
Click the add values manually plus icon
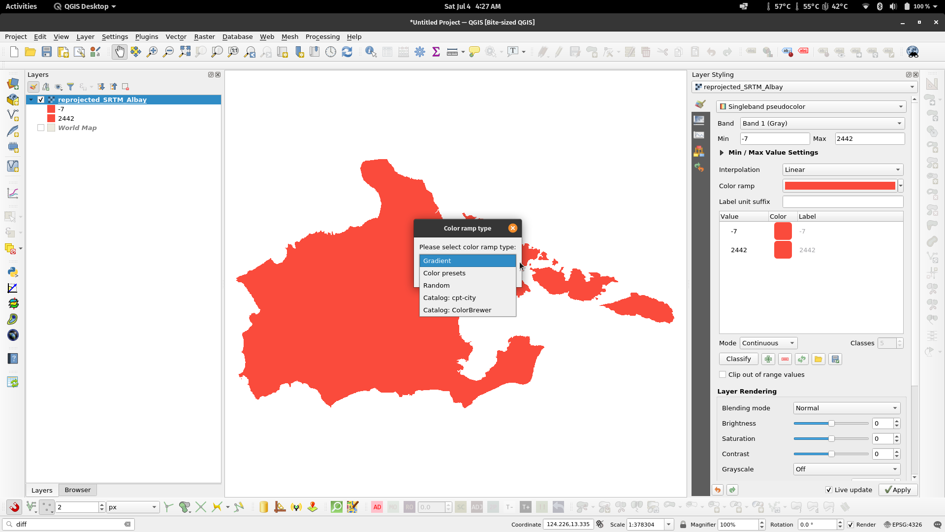(768, 359)
